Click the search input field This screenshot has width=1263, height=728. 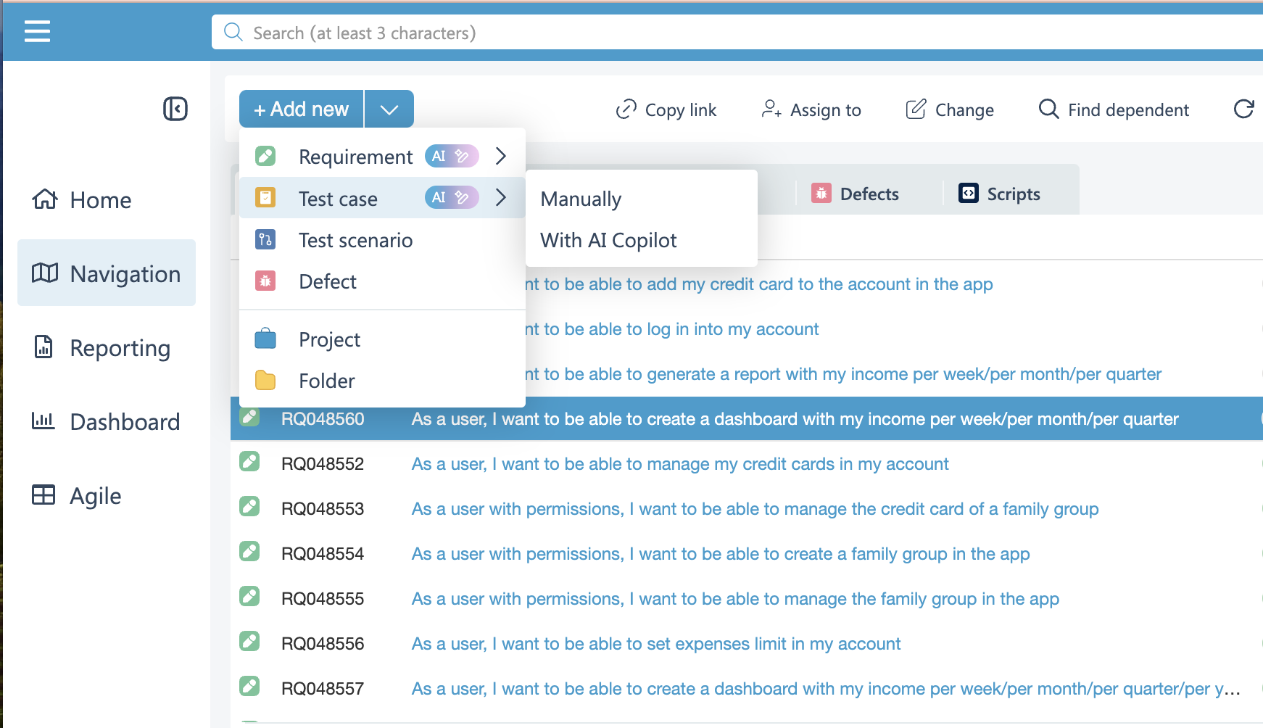tap(725, 33)
